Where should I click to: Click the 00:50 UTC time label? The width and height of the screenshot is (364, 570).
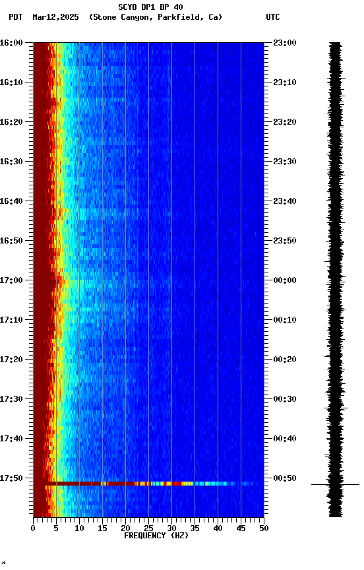click(x=285, y=478)
